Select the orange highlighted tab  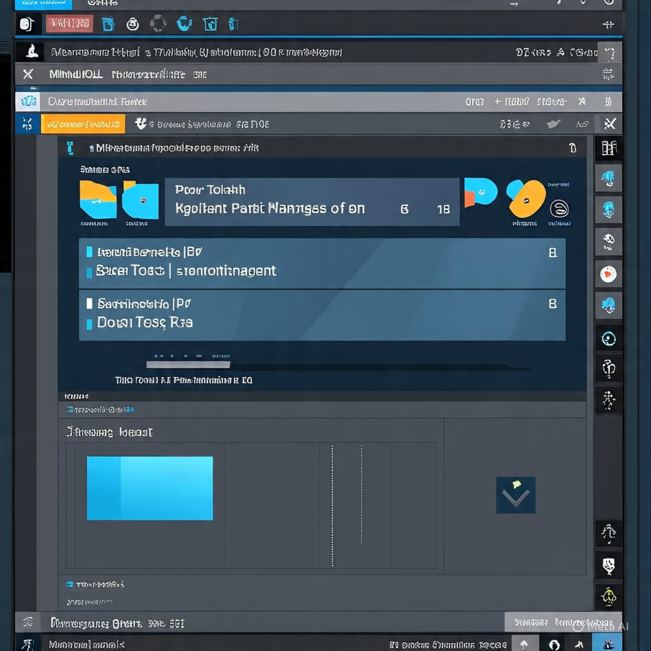[x=83, y=124]
